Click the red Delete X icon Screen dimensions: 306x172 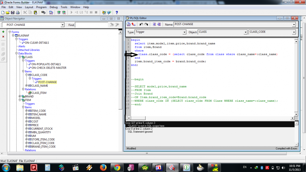(x=3, y=37)
